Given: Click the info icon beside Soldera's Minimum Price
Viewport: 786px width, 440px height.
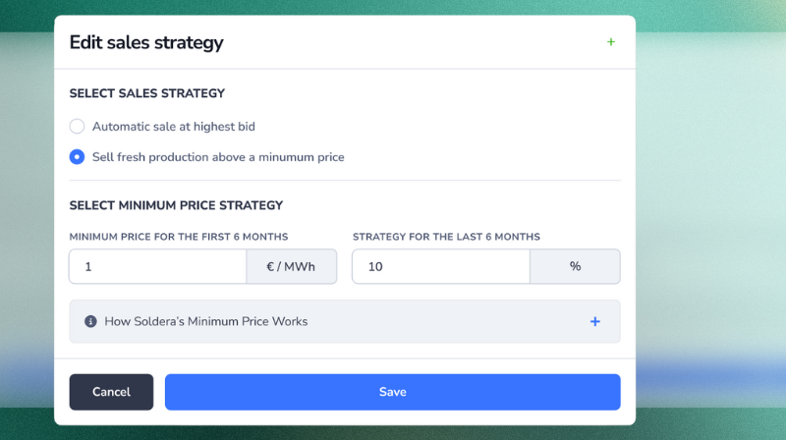Looking at the screenshot, I should coord(91,321).
